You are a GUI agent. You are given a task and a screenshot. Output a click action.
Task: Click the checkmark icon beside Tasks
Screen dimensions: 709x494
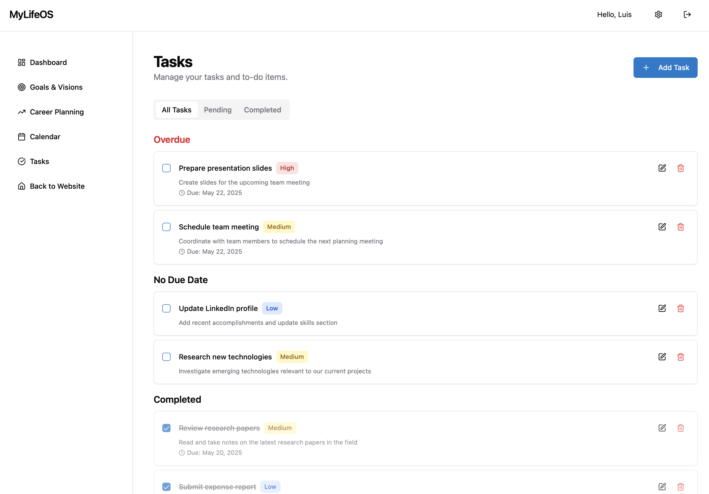pos(22,161)
